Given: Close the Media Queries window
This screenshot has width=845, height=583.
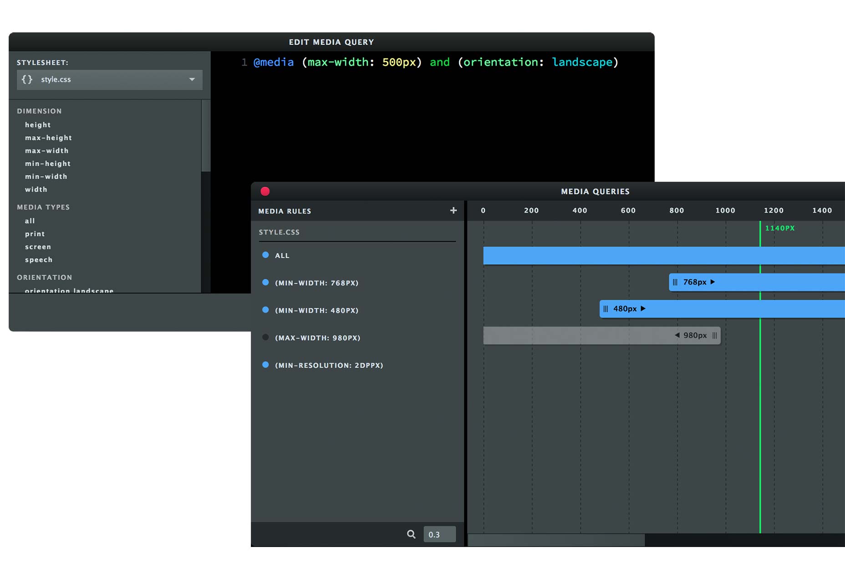Looking at the screenshot, I should tap(265, 191).
